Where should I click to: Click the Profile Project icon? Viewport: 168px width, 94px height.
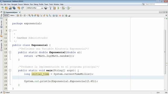point(68,8)
